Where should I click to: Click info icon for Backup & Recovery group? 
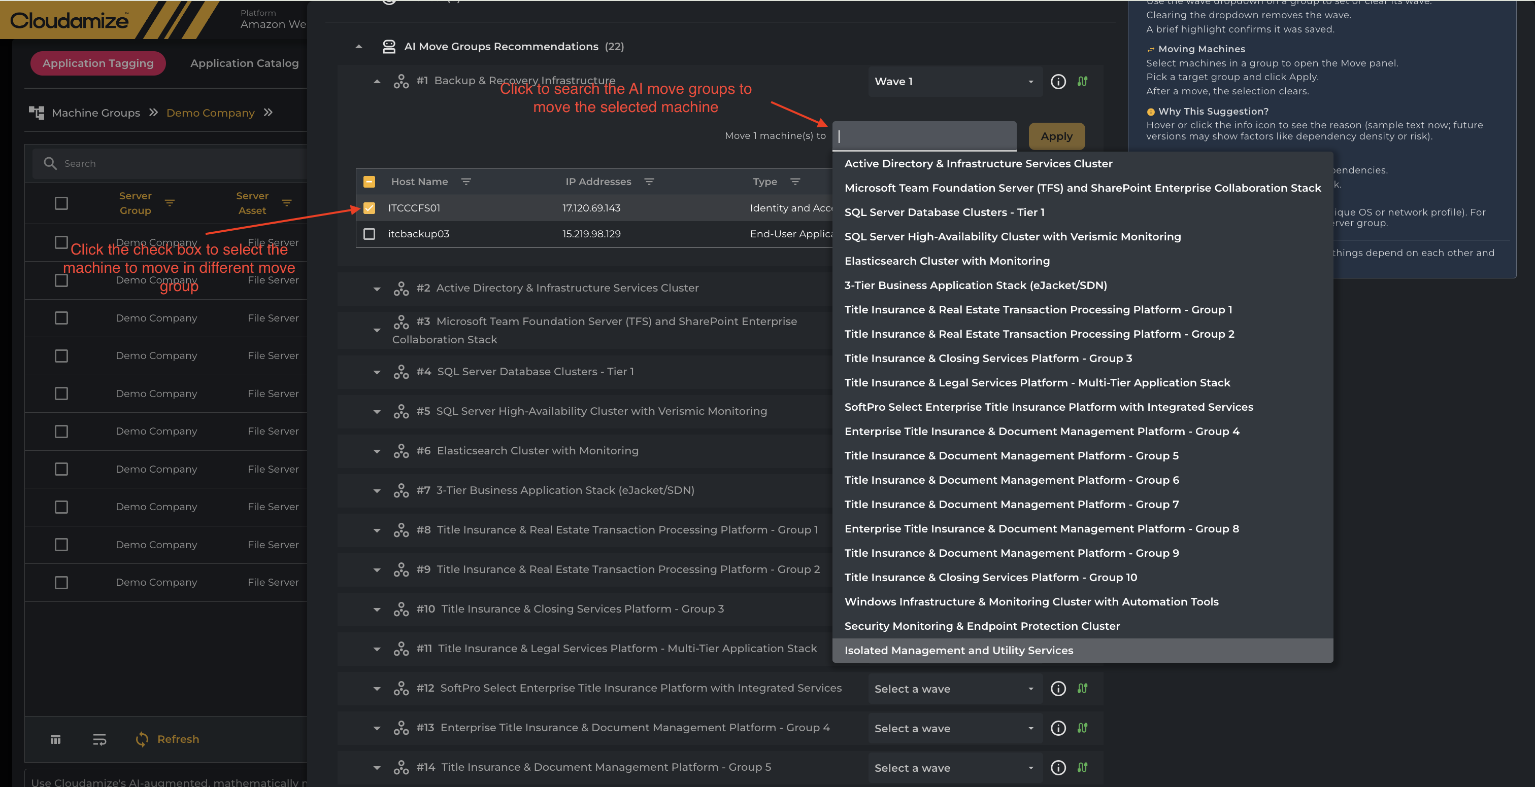pos(1058,82)
